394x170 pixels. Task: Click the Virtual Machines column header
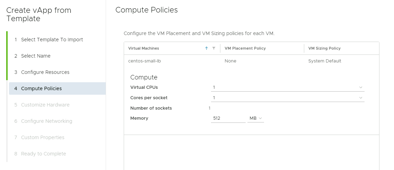coord(144,48)
